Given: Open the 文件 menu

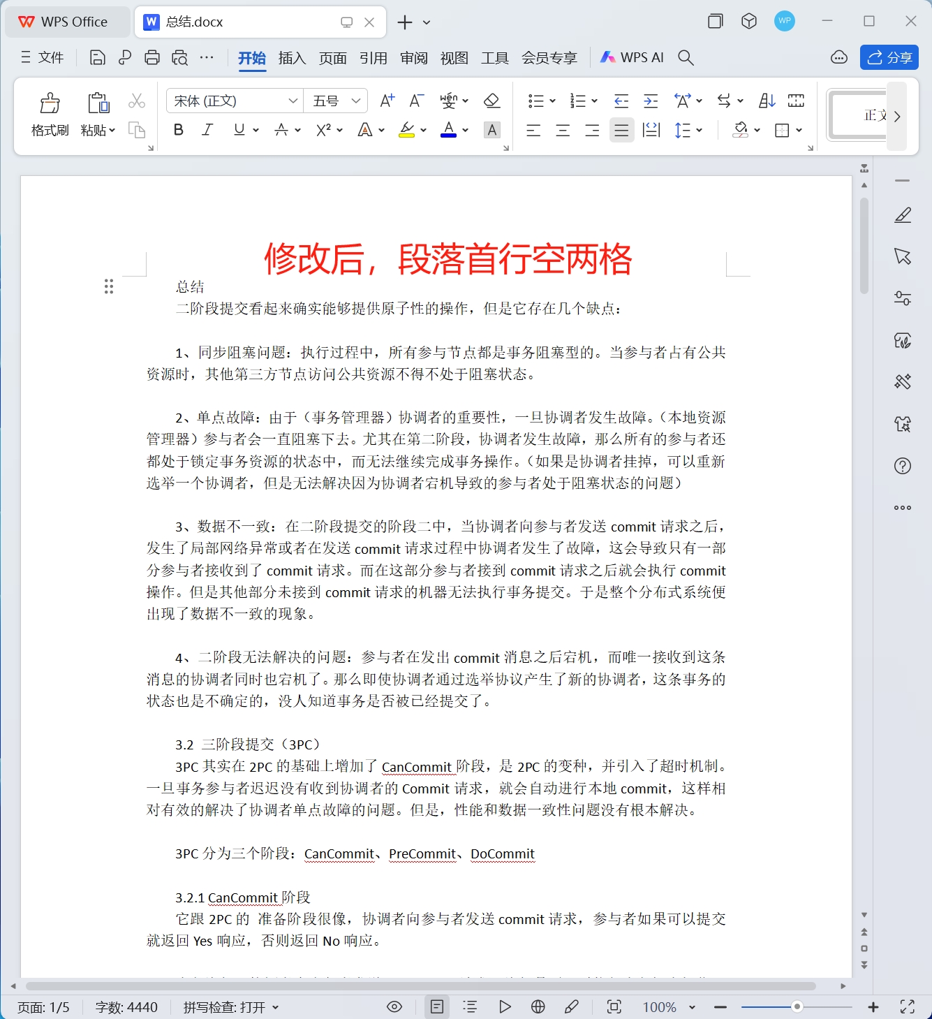Looking at the screenshot, I should (x=52, y=57).
